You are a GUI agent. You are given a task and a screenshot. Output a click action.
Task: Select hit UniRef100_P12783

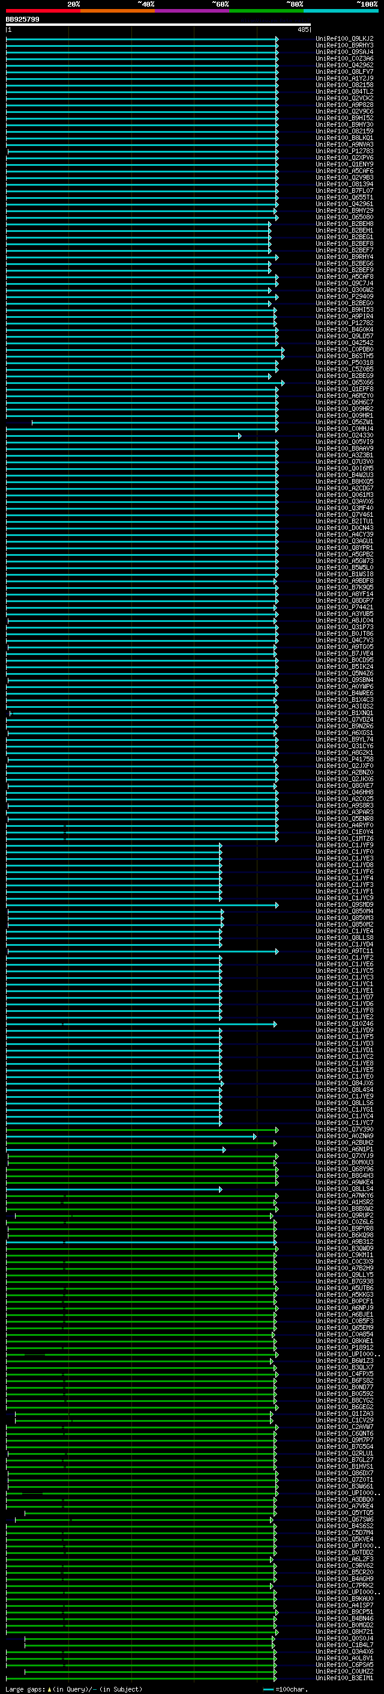pos(344,151)
